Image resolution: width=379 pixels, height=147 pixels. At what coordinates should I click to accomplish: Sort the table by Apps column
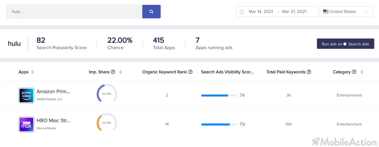click(x=33, y=72)
